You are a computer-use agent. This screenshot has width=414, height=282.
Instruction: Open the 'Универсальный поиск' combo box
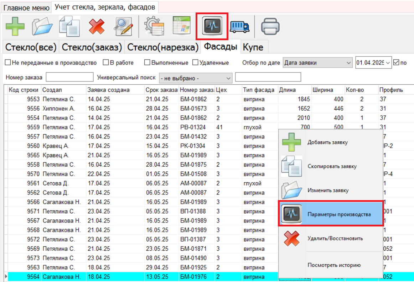(228, 78)
